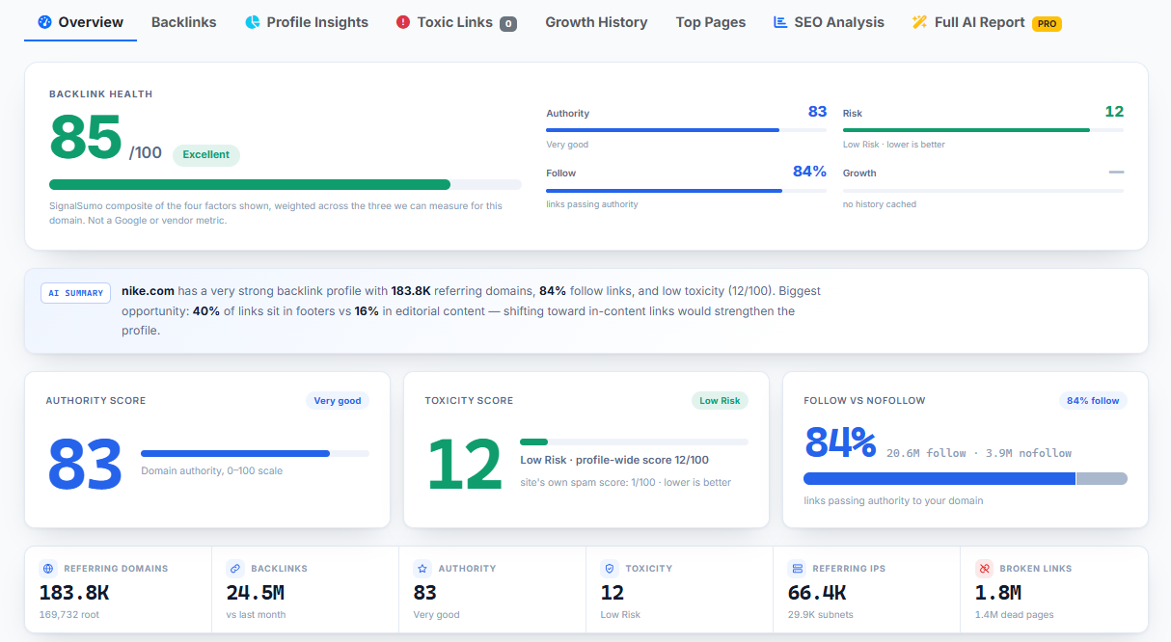Click the large 12 toxicity score number
The height and width of the screenshot is (642, 1171).
pyautogui.click(x=464, y=465)
